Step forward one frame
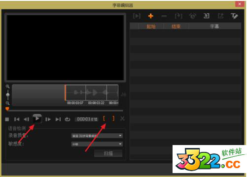The height and width of the screenshot is (177, 247). point(48,119)
